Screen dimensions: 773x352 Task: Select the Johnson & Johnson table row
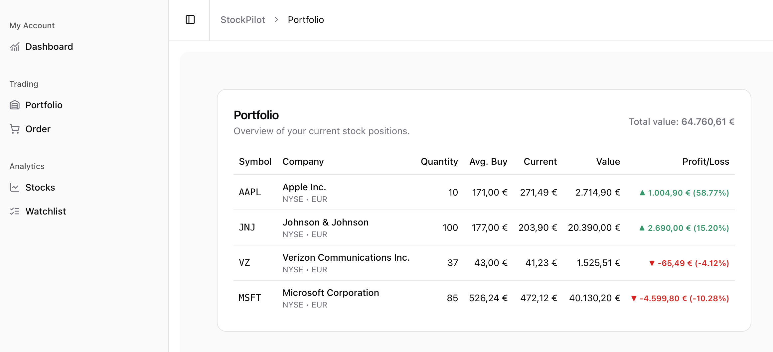[484, 228]
